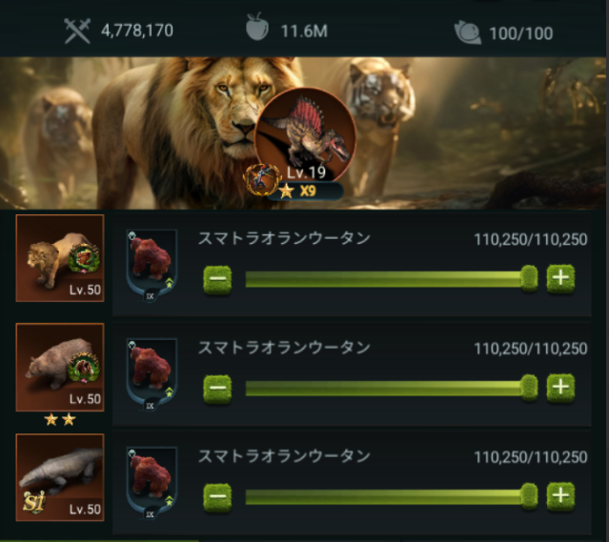This screenshot has height=542, width=609.
Task: Select the bear Lv.50 leader card
Action: pyautogui.click(x=60, y=367)
